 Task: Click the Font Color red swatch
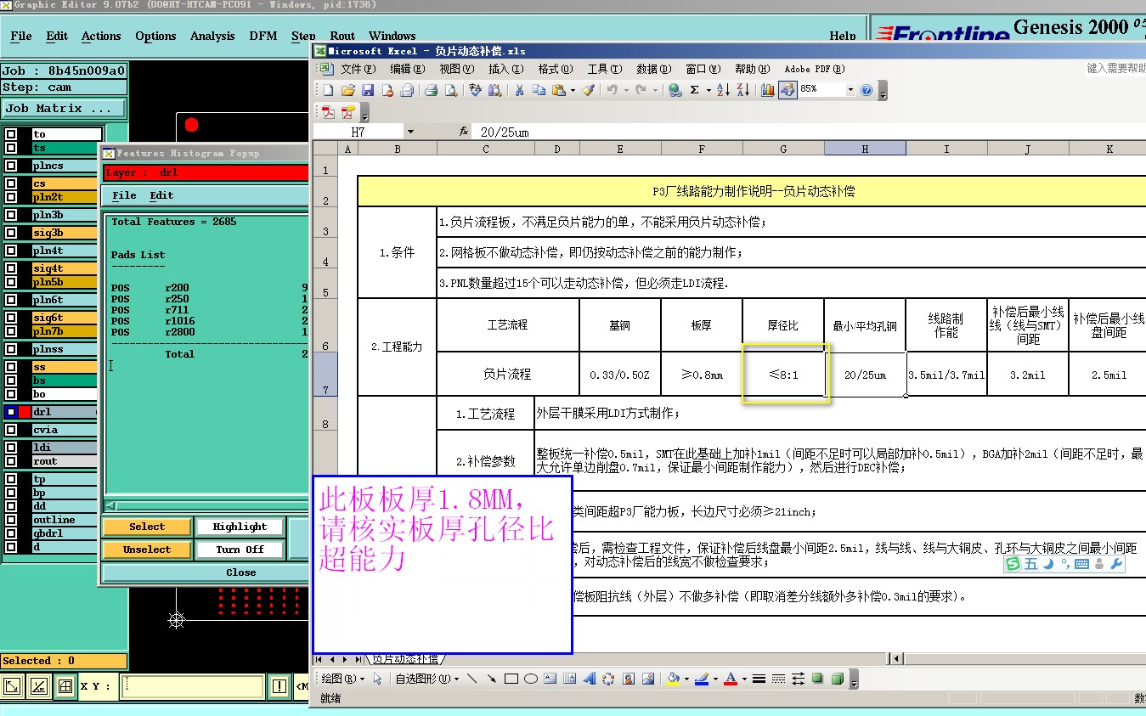731,679
